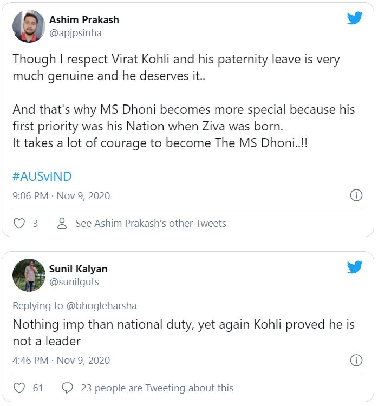Open the @bhogleharsha mention link
Image resolution: width=378 pixels, height=406 pixels.
click(103, 305)
